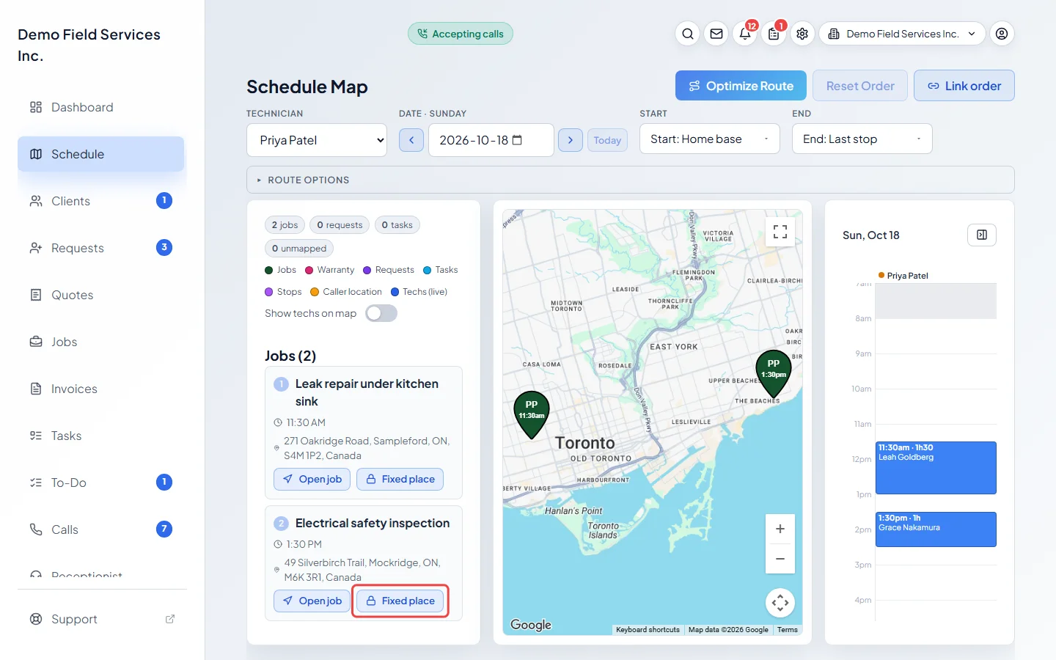Click the Today button

pyautogui.click(x=607, y=140)
